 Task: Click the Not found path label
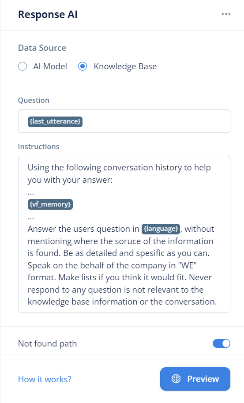(x=47, y=343)
